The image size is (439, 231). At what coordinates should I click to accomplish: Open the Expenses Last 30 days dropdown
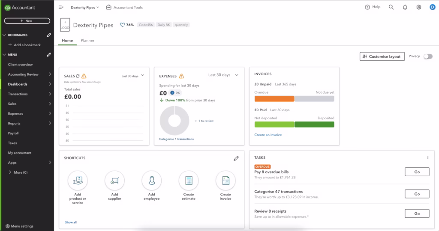(223, 75)
